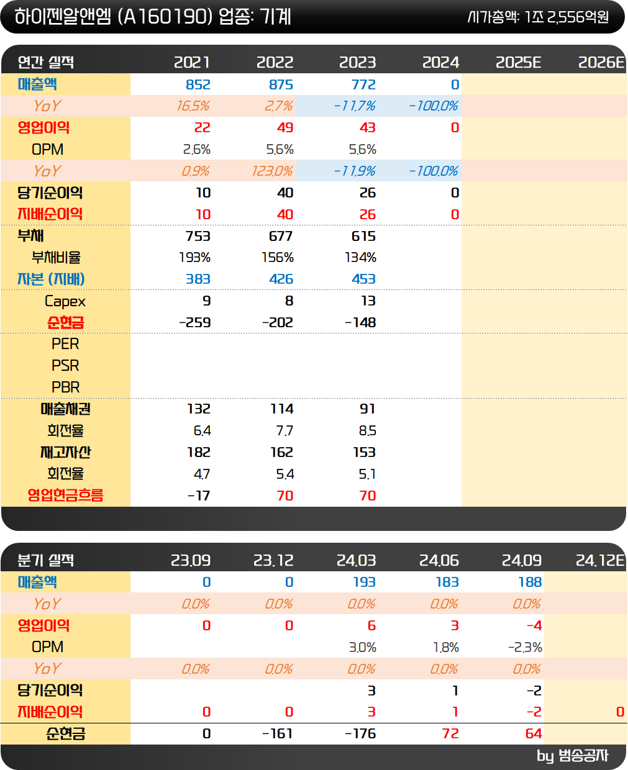Select the 2022 annual column header
The height and width of the screenshot is (770, 628).
275,62
